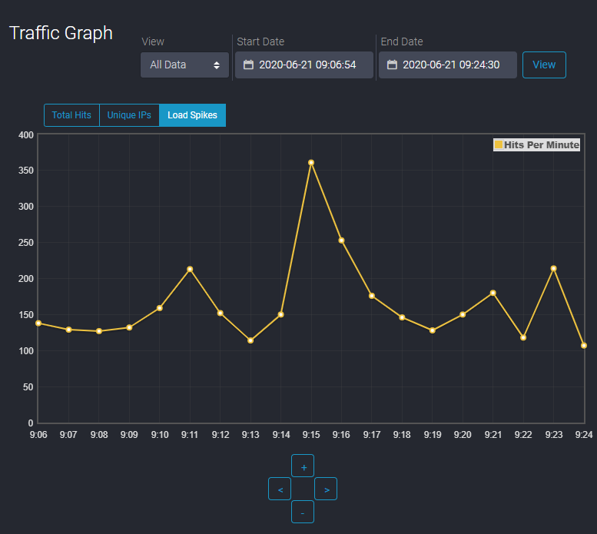This screenshot has height=534, width=597.
Task: Pan graph left with the arrow button
Action: tap(280, 489)
